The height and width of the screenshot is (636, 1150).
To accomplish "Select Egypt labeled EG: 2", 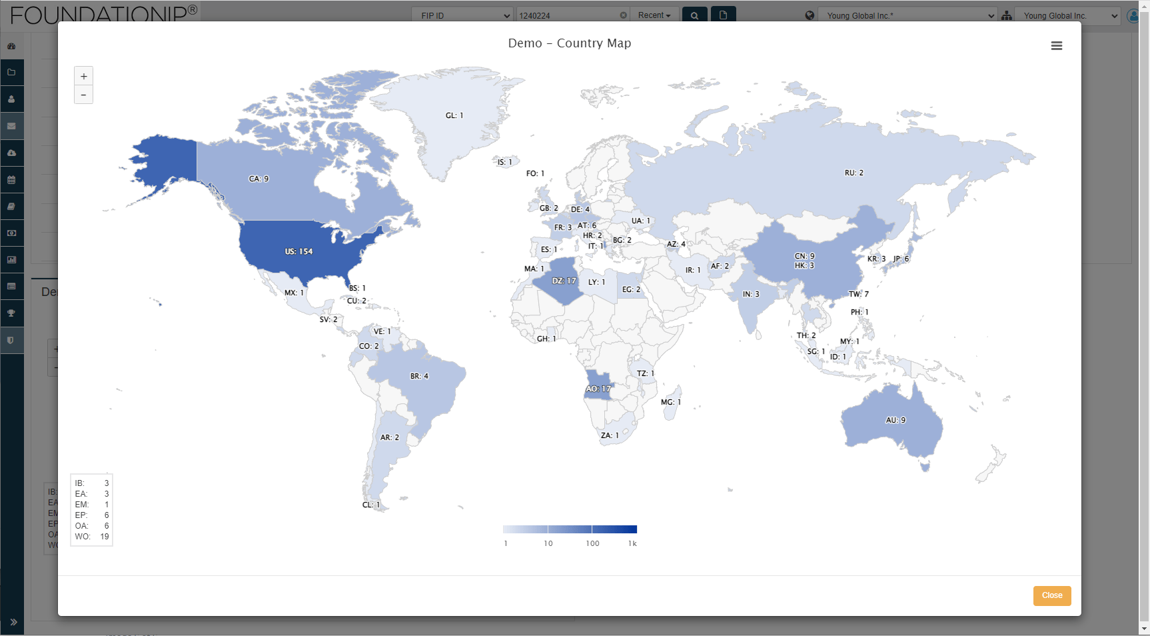I will click(x=631, y=289).
